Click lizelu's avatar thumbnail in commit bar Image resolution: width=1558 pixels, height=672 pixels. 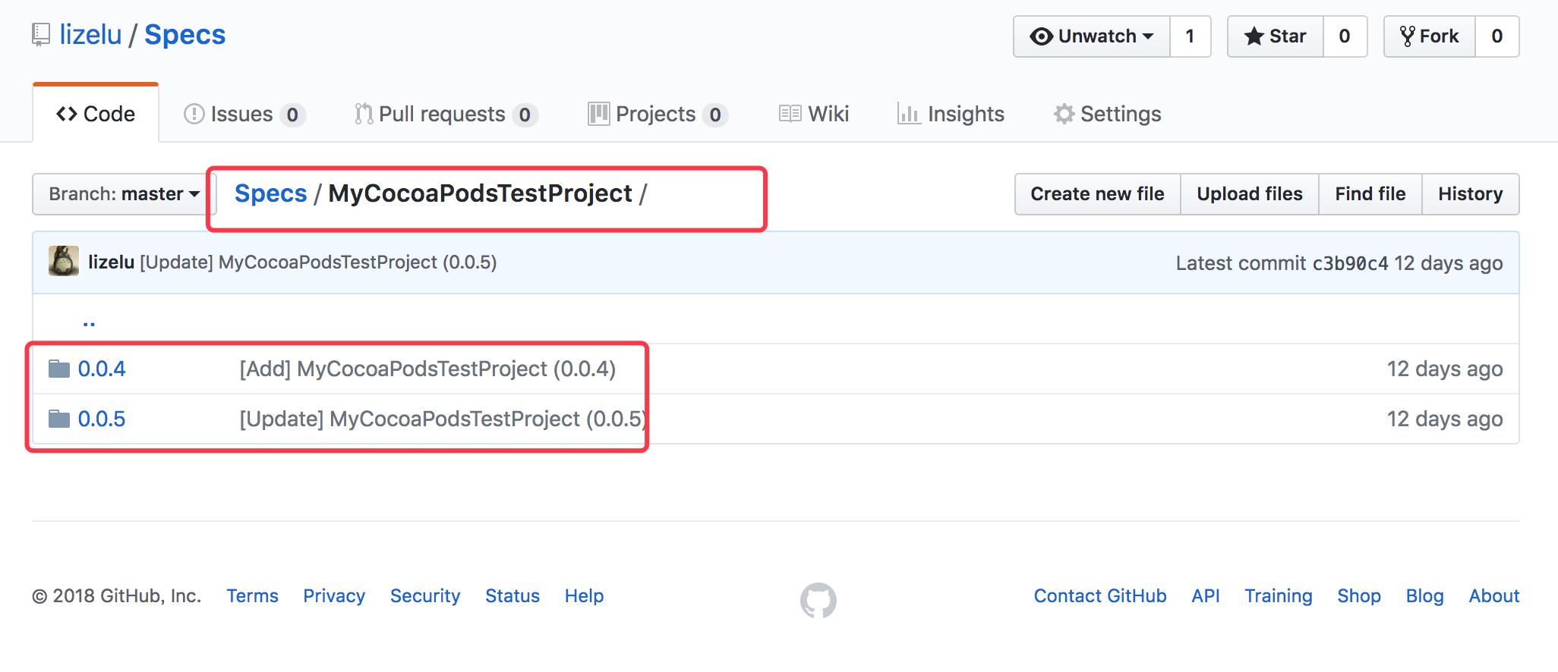(64, 262)
